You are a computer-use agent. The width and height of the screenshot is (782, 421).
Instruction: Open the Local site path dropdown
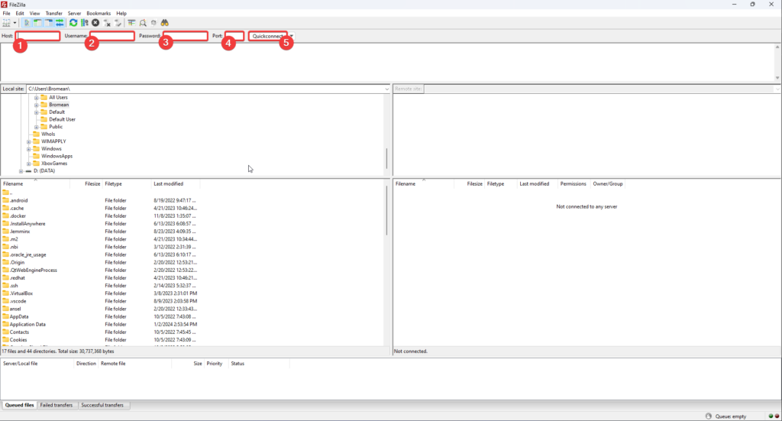pyautogui.click(x=386, y=89)
